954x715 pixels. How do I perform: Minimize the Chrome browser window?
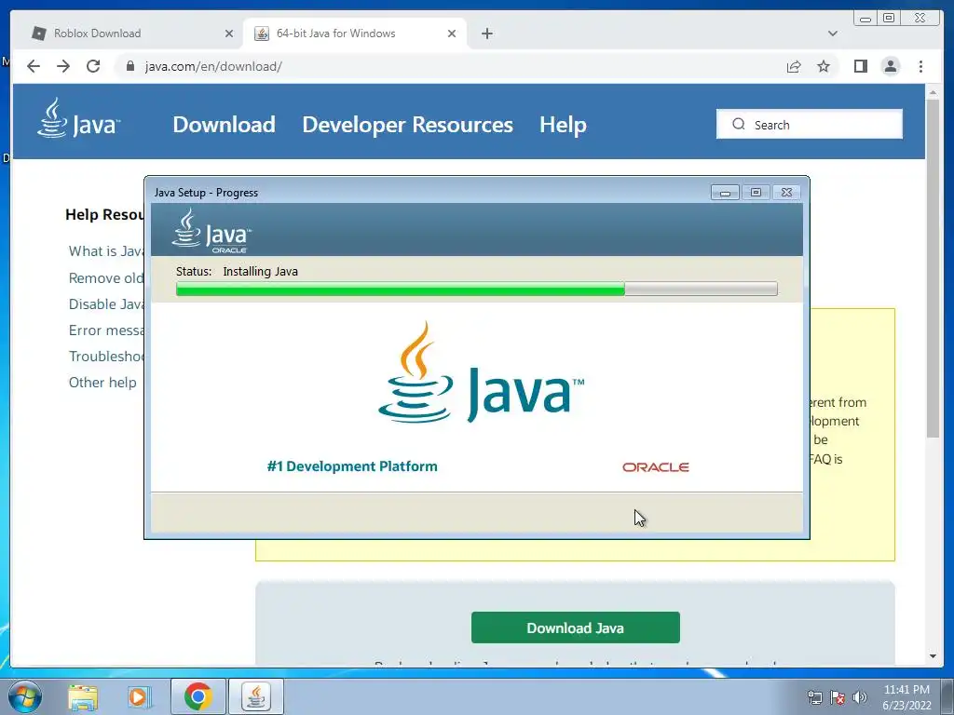865,19
